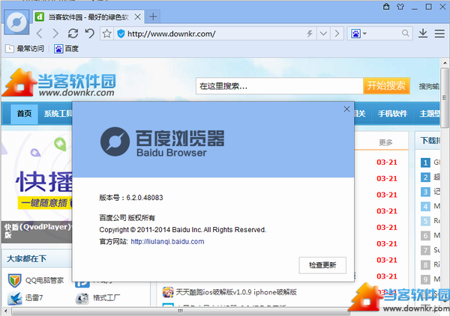The height and width of the screenshot is (316, 450).
Task: Click the lightning speed mode icon
Action: tap(309, 34)
